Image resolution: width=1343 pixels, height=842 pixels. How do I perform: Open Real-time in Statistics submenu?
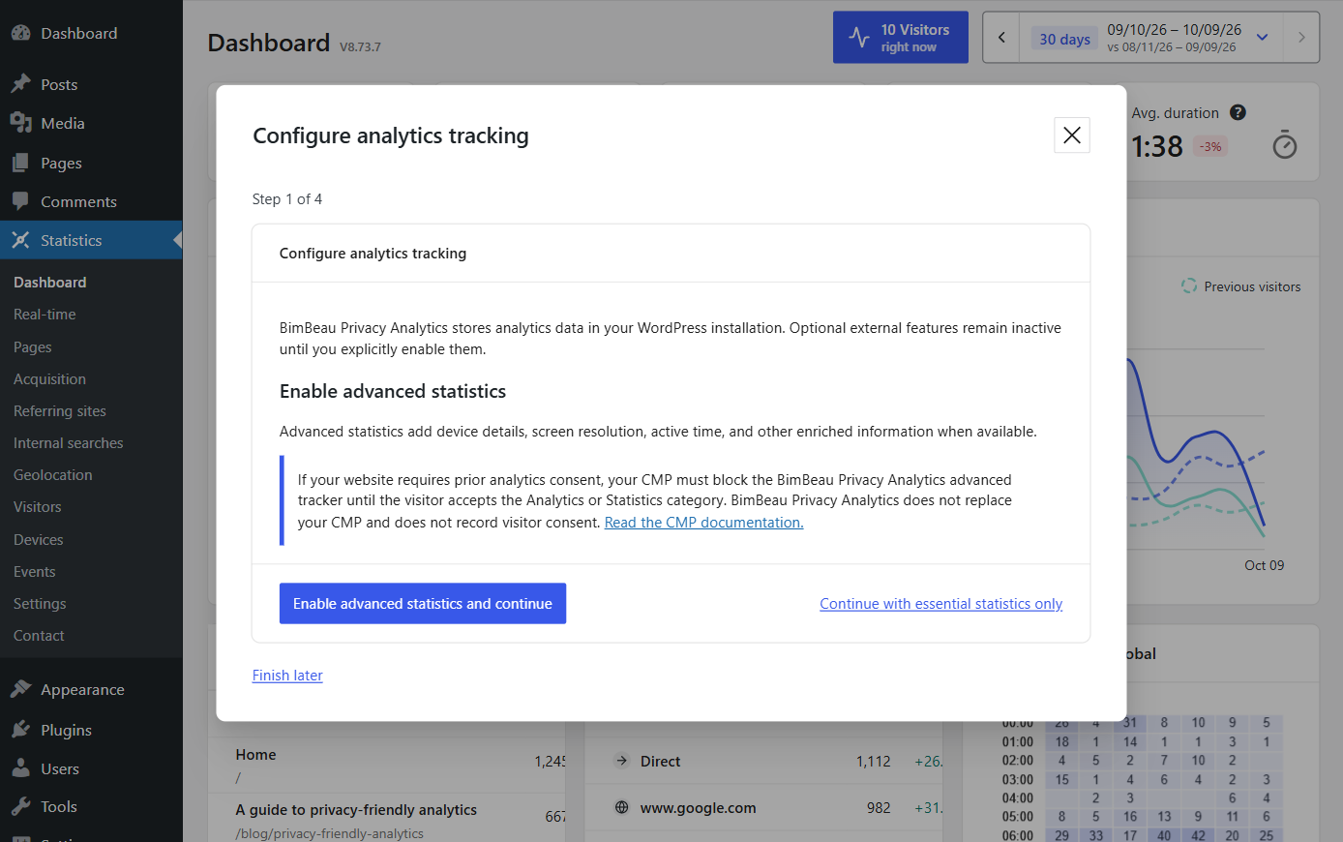coord(45,315)
